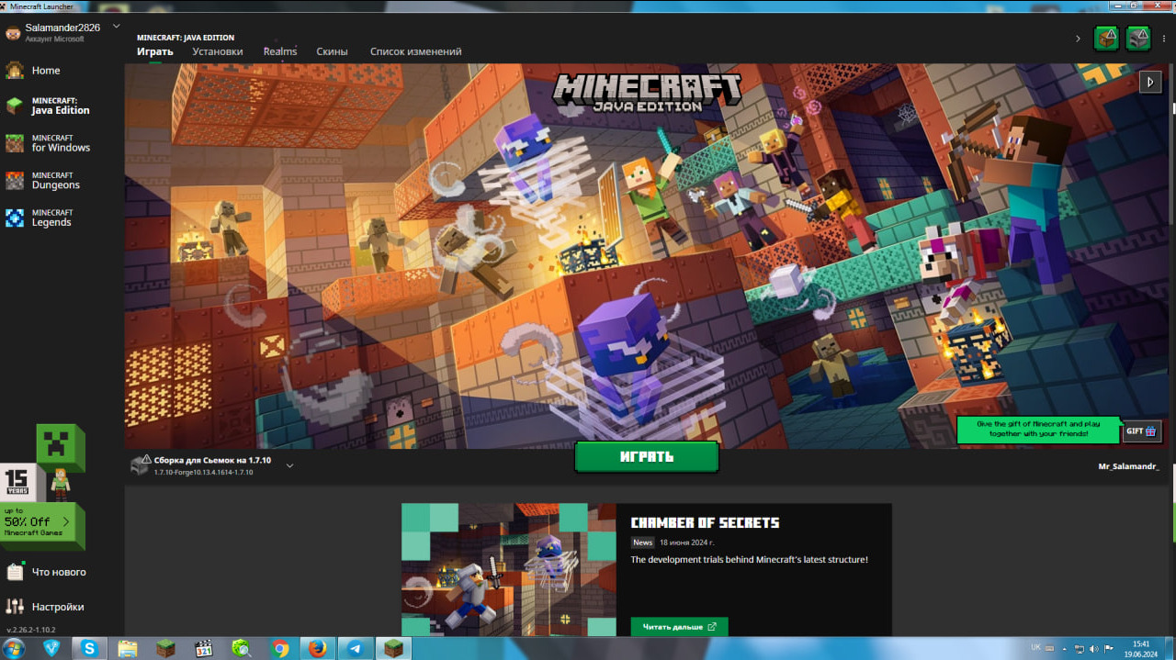Select Minecraft: Java Edition in sidebar
The height and width of the screenshot is (660, 1176).
pos(61,106)
